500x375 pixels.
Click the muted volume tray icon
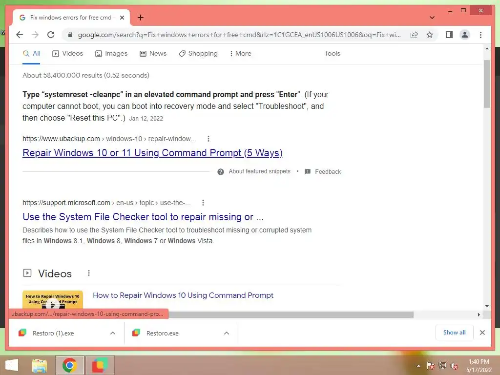(x=454, y=366)
